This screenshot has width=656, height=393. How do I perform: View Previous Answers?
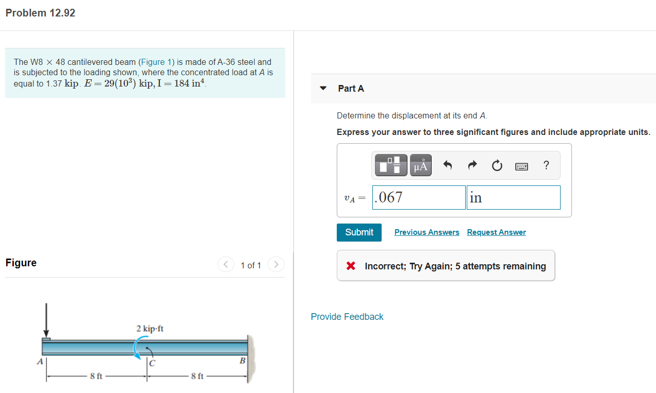click(427, 232)
